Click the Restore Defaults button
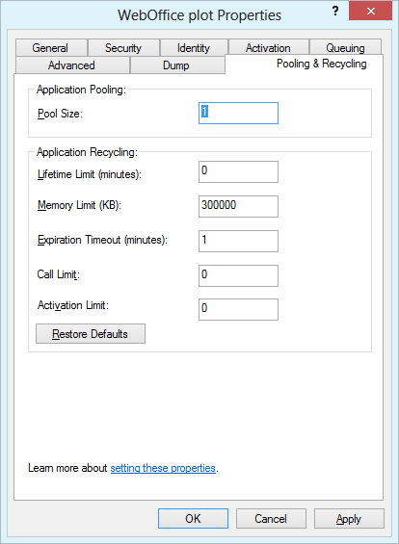Image resolution: width=399 pixels, height=544 pixels. 91,334
